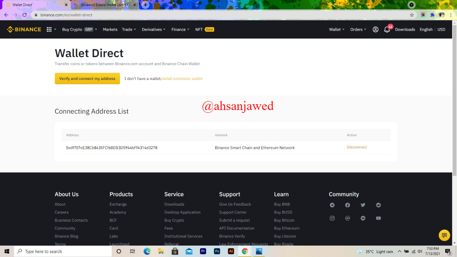The image size is (457, 257).
Task: Click the browser forward arrow
Action: 15,15
